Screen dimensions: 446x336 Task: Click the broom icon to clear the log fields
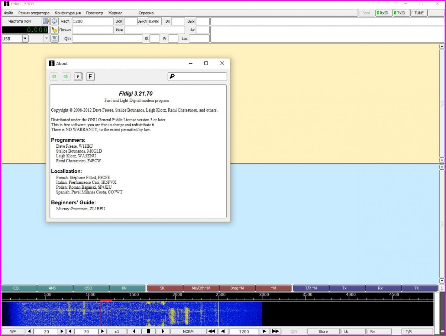55,30
